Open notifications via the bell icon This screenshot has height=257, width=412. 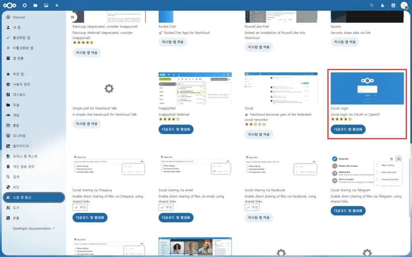382,5
